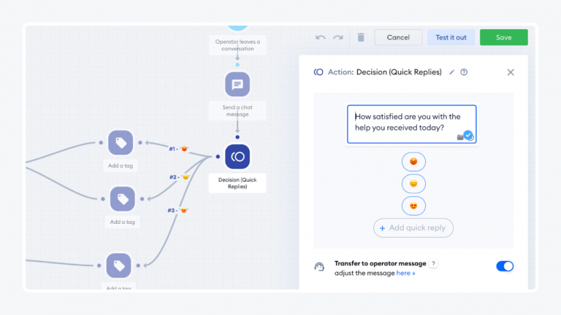Image resolution: width=561 pixels, height=315 pixels.
Task: Select the Send a chat message node
Action: 237,85
